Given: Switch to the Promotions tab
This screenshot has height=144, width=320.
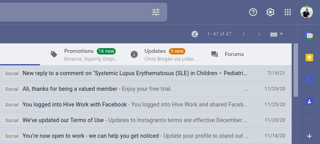Looking at the screenshot, I should tap(84, 54).
